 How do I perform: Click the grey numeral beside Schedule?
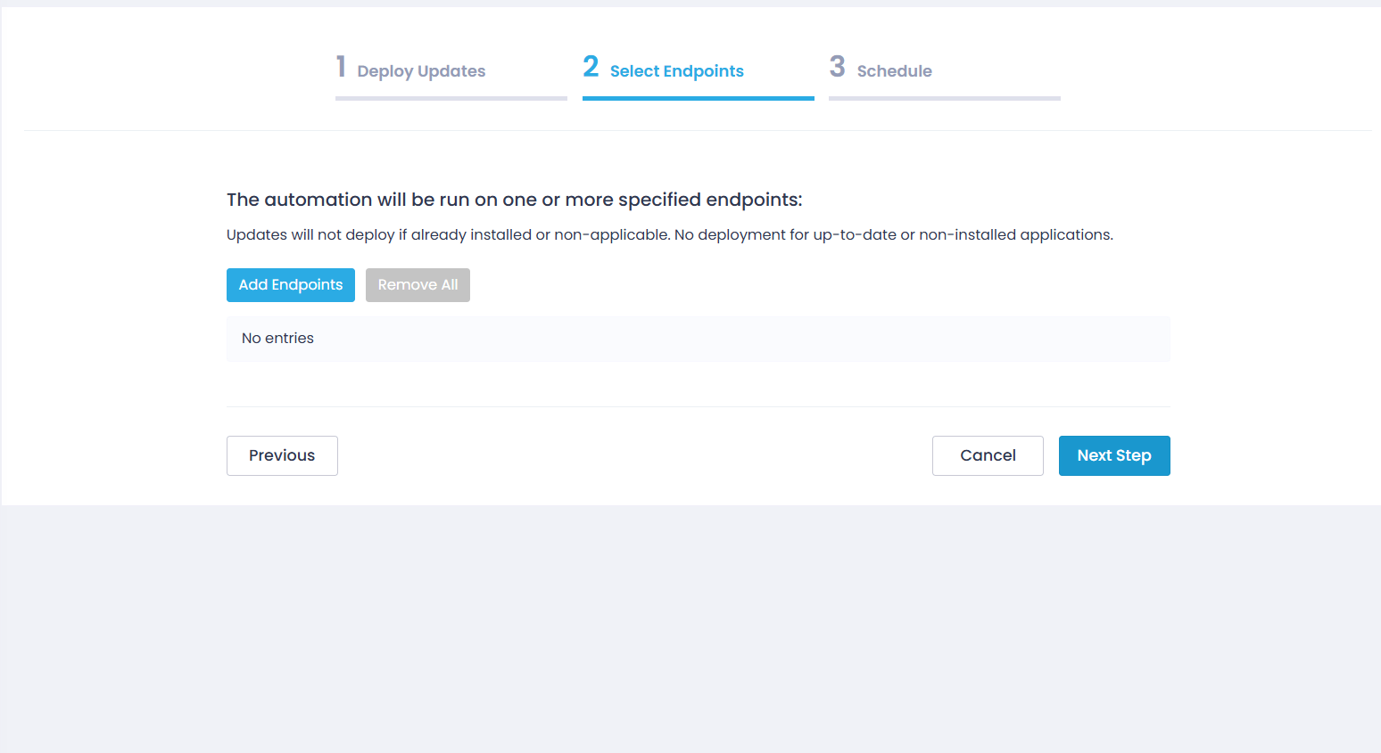(x=838, y=66)
